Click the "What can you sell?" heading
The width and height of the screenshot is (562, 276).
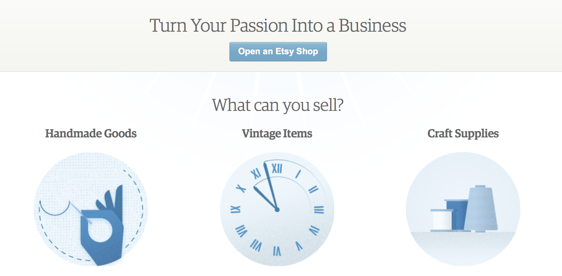click(278, 105)
